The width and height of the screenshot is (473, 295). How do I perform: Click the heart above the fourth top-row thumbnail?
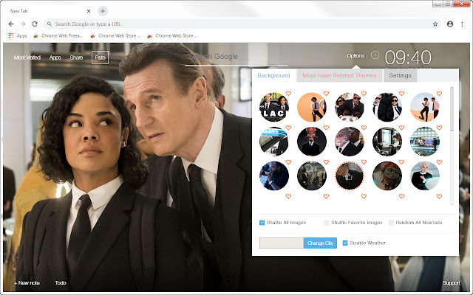(401, 94)
